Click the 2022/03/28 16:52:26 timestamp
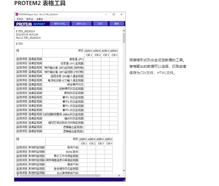This screenshot has height=186, width=219. (x=27, y=34)
